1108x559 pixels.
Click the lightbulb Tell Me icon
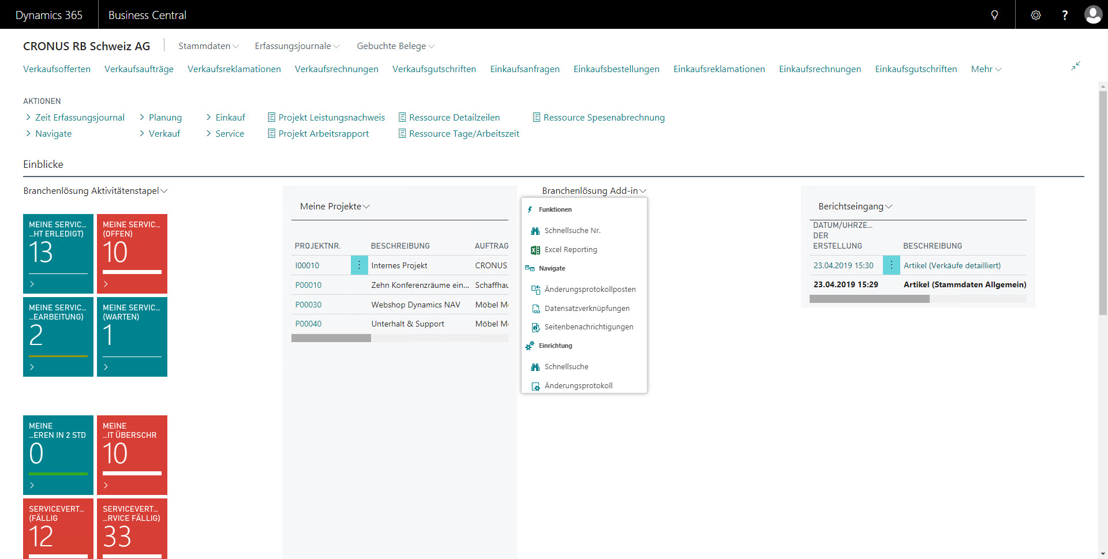point(994,15)
